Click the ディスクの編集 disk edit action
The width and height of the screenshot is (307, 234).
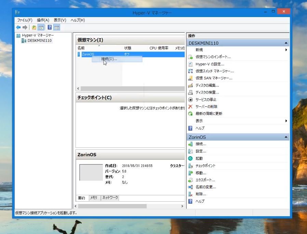207,85
